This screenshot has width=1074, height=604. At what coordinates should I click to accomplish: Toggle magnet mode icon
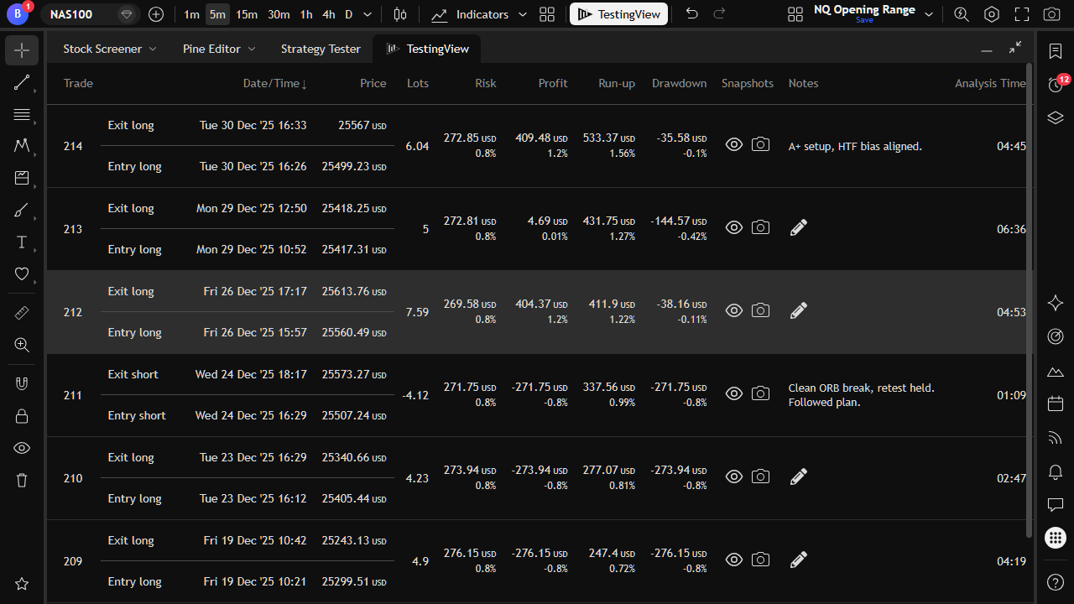(x=22, y=383)
